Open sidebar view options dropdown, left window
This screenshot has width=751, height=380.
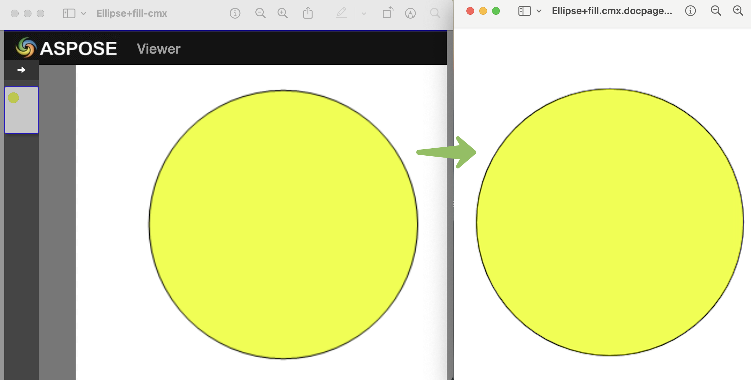pos(84,13)
